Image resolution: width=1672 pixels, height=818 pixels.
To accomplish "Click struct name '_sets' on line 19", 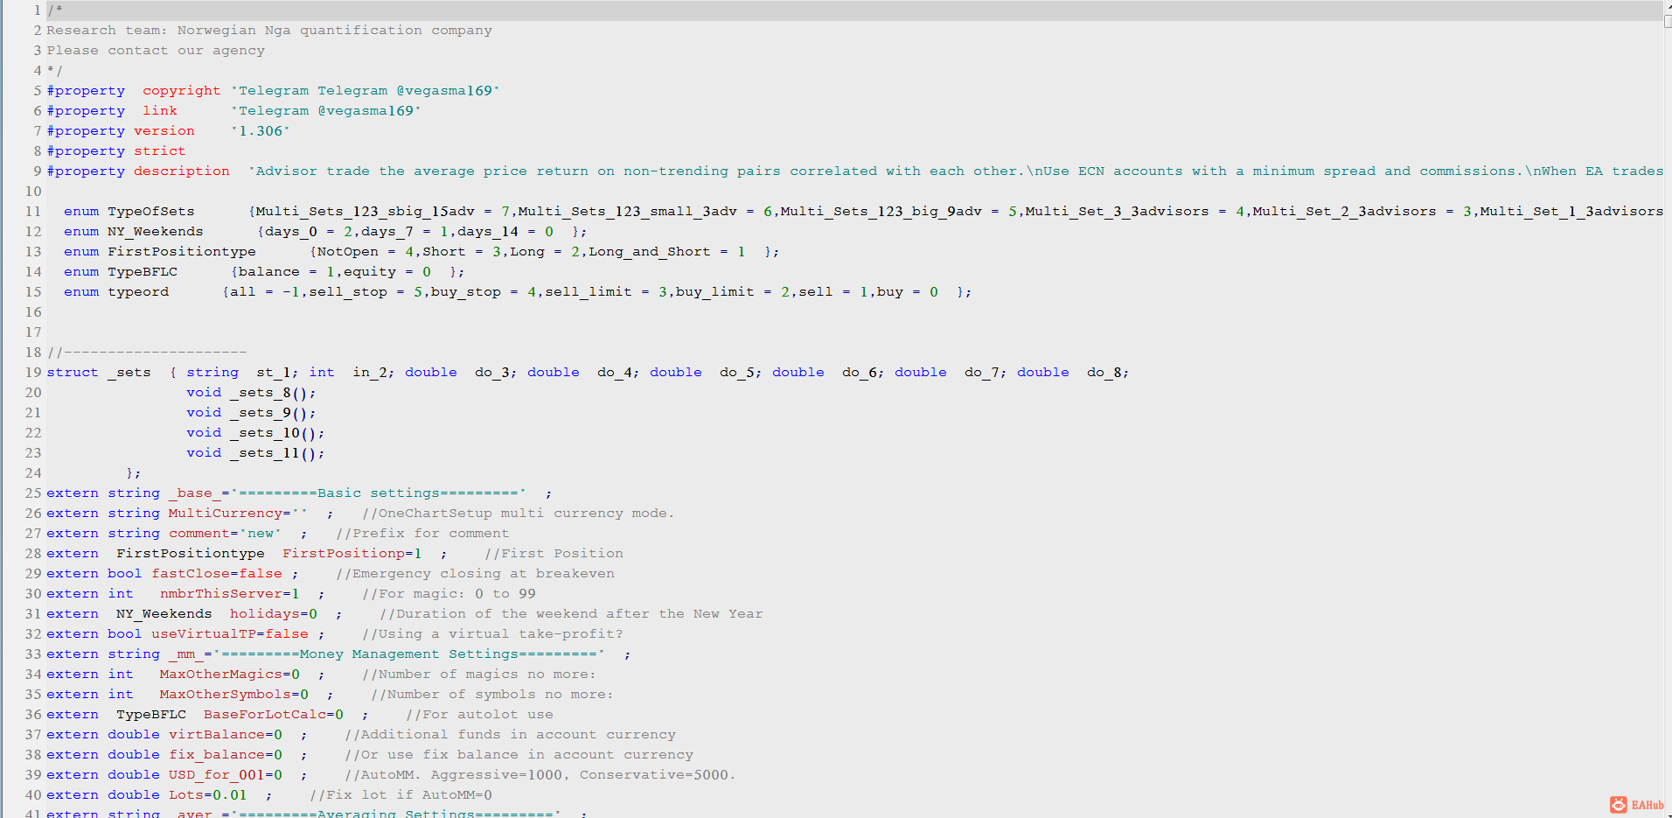I will (x=129, y=373).
